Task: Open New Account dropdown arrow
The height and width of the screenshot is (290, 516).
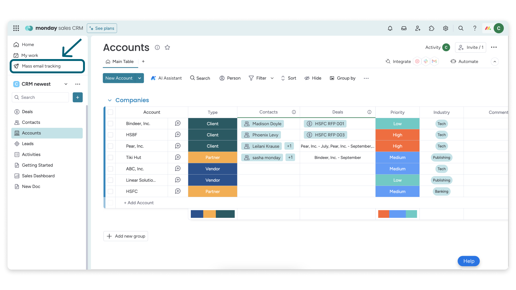Action: click(x=139, y=78)
